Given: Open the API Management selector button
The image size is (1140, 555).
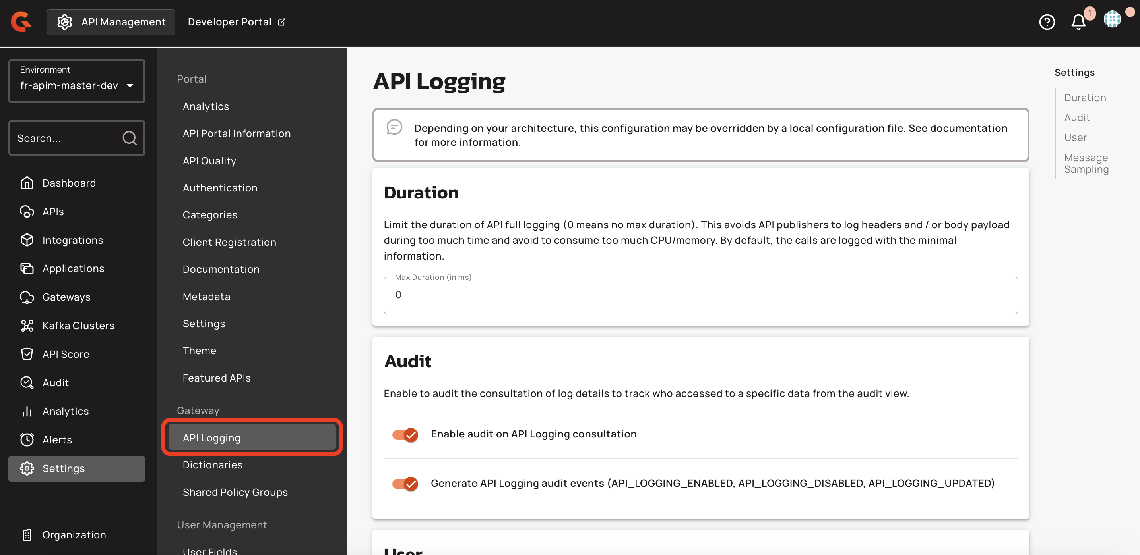Looking at the screenshot, I should pyautogui.click(x=111, y=22).
